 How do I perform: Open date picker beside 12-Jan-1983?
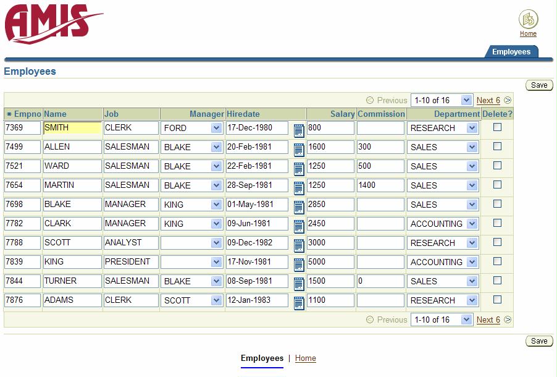click(299, 302)
